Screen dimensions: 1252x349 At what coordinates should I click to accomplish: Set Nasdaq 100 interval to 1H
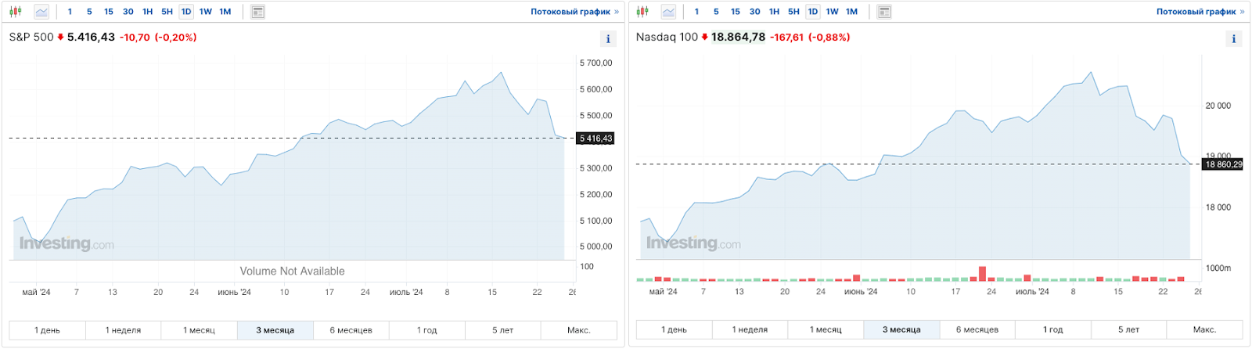775,12
